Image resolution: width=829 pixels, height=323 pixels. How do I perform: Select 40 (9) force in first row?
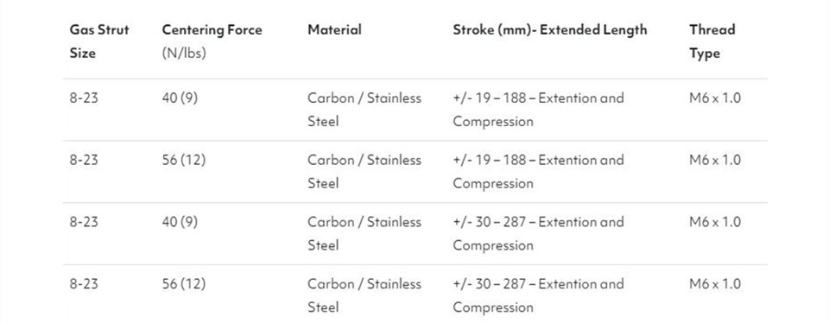tap(180, 98)
